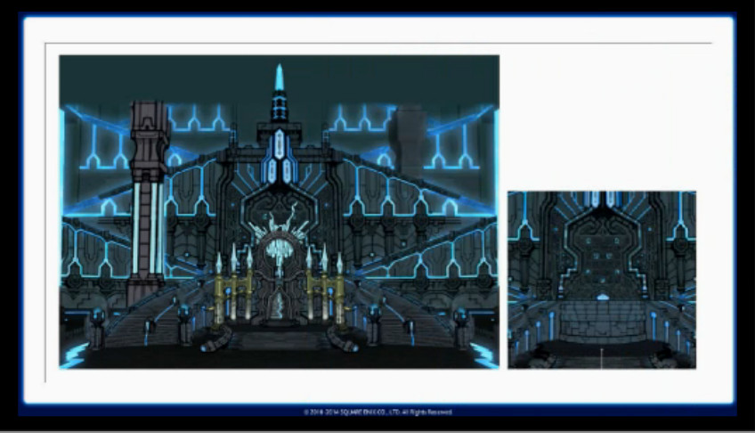This screenshot has height=433, width=755.
Task: Click the large throne hall concept art
Action: (x=280, y=212)
